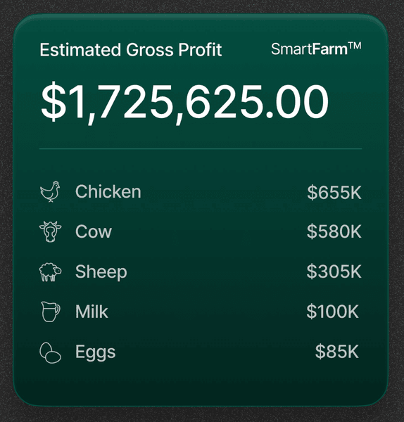
Task: Click the sheep icon
Action: (x=51, y=271)
